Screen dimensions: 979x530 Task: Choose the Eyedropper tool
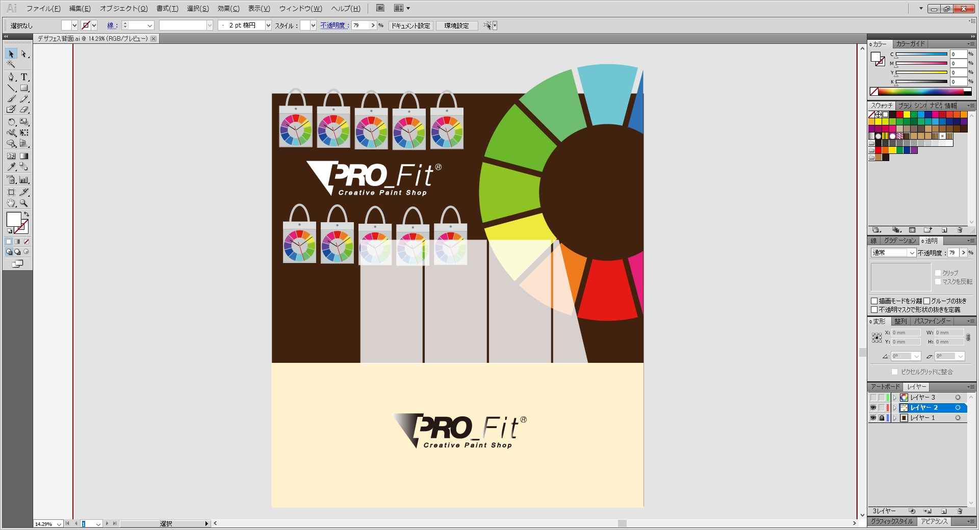tap(11, 167)
